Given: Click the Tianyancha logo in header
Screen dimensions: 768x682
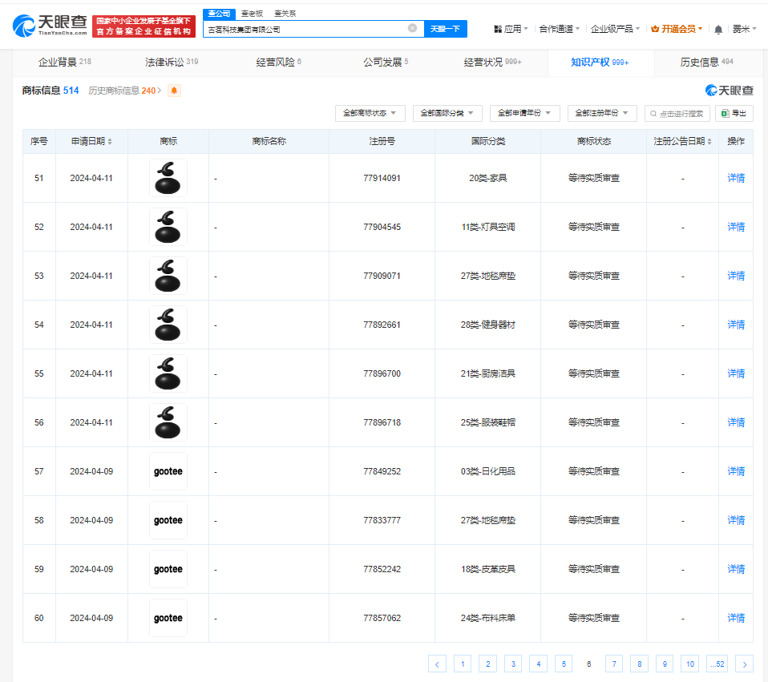Looking at the screenshot, I should point(50,26).
